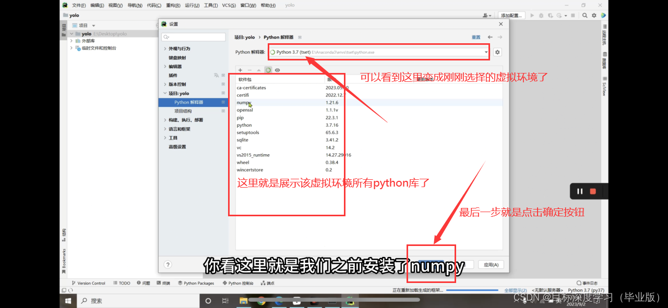
Task: Select the numpy package row
Action: (x=369, y=103)
